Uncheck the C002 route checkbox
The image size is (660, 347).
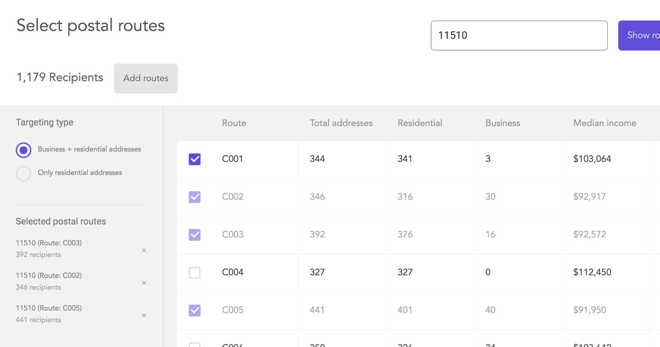click(195, 197)
